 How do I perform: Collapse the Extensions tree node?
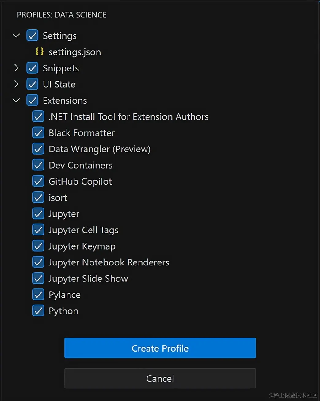pos(16,100)
